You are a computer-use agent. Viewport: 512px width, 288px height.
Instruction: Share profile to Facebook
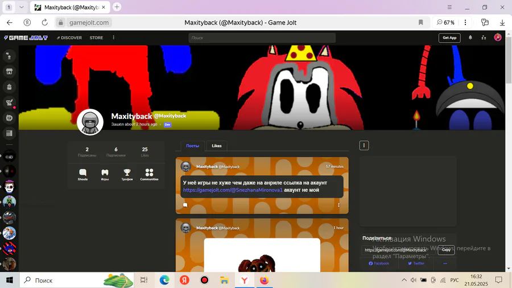[379, 264]
